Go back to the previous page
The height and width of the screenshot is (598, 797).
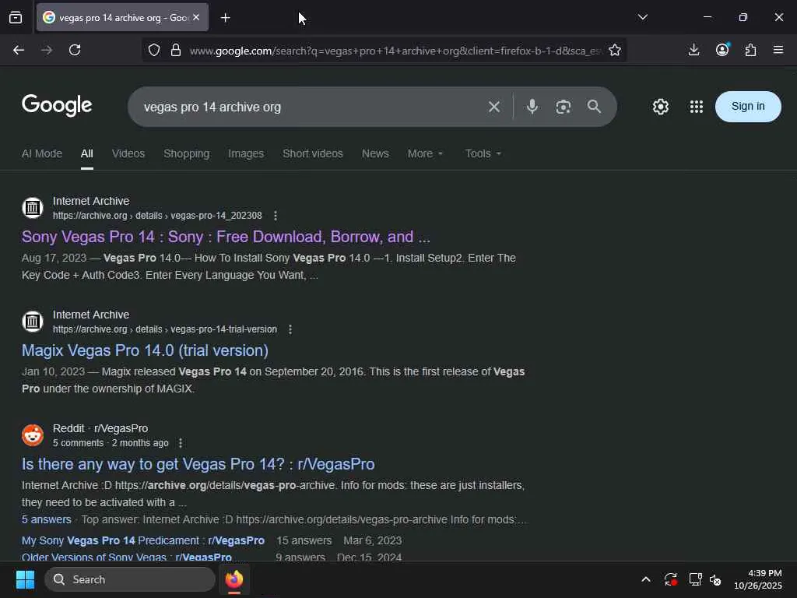pos(19,50)
